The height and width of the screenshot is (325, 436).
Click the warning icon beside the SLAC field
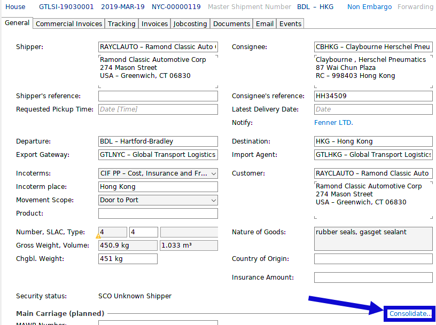[x=98, y=235]
